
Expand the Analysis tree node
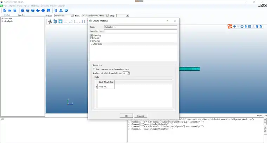(x=2, y=21)
